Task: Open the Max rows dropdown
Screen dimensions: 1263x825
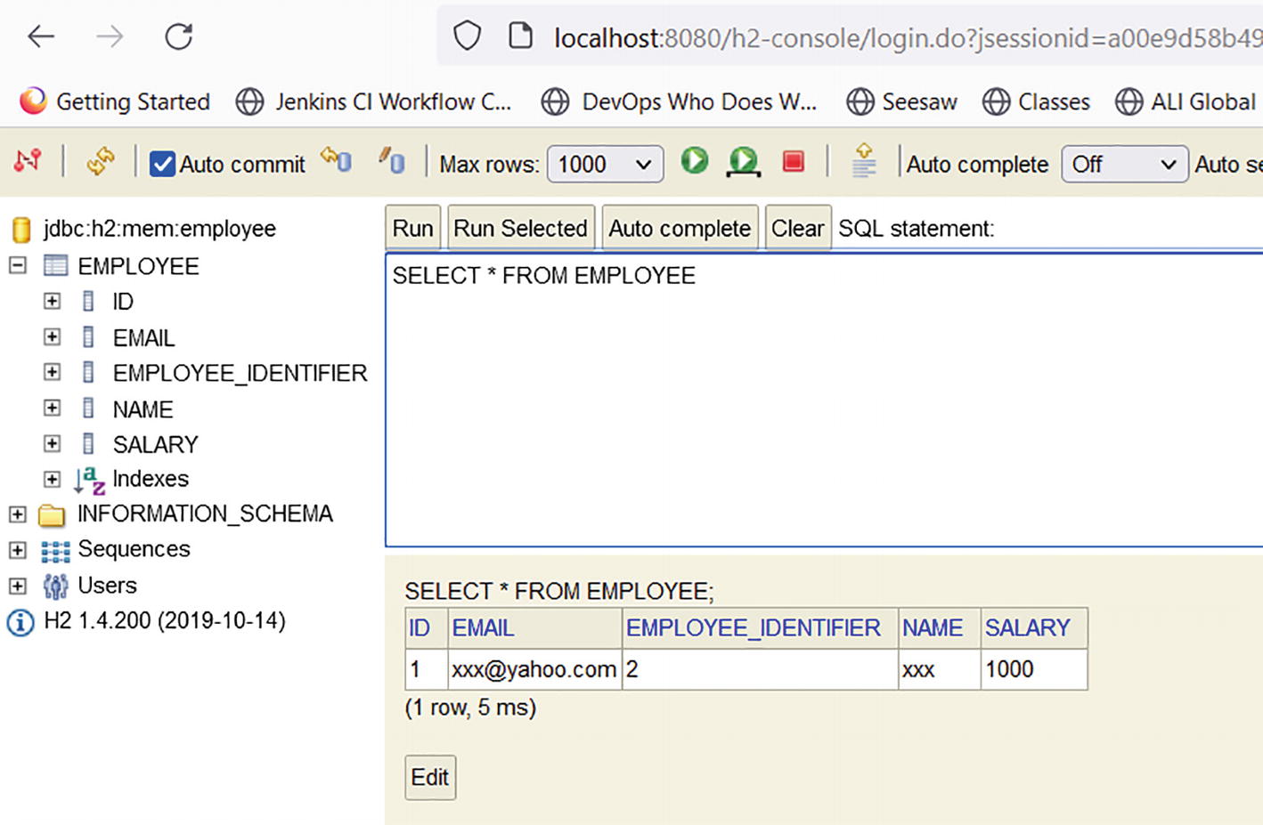Action: click(605, 165)
